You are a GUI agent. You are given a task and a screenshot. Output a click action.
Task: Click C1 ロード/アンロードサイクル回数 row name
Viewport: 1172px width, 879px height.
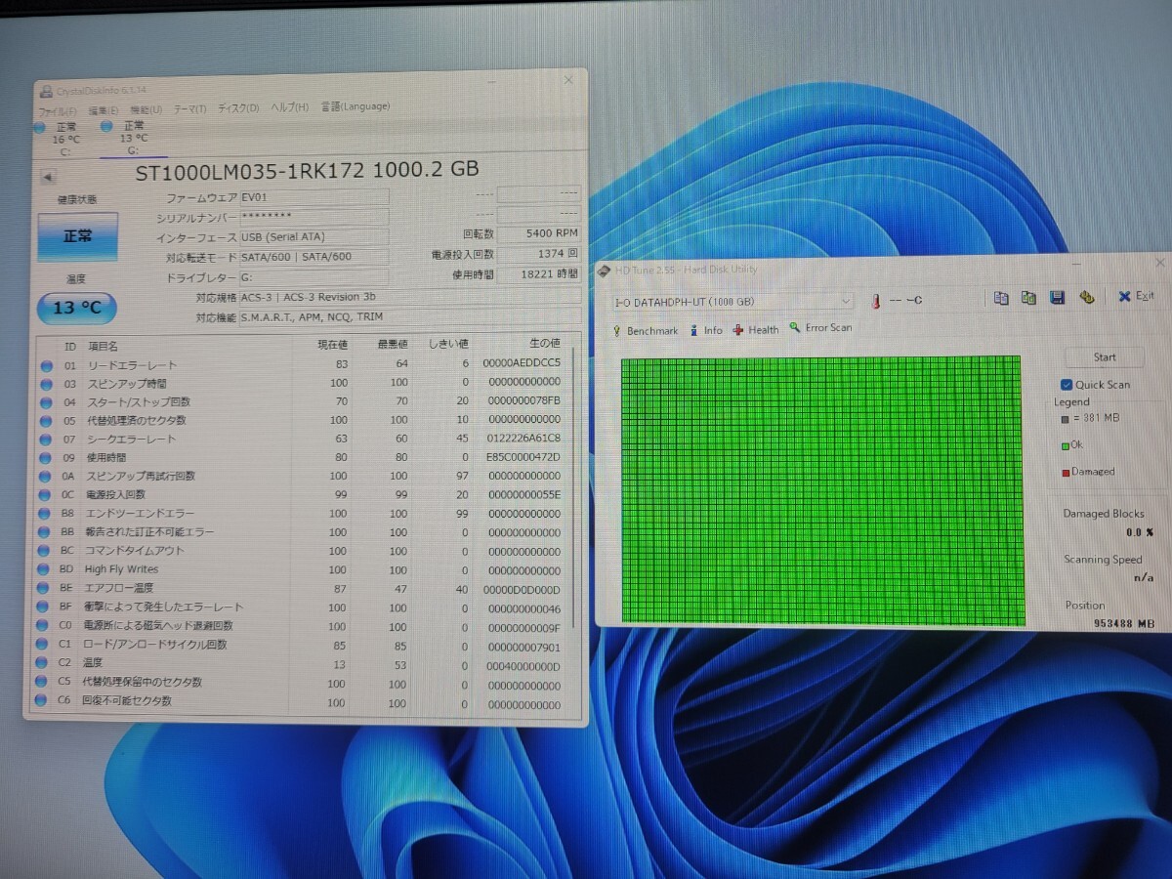[156, 645]
